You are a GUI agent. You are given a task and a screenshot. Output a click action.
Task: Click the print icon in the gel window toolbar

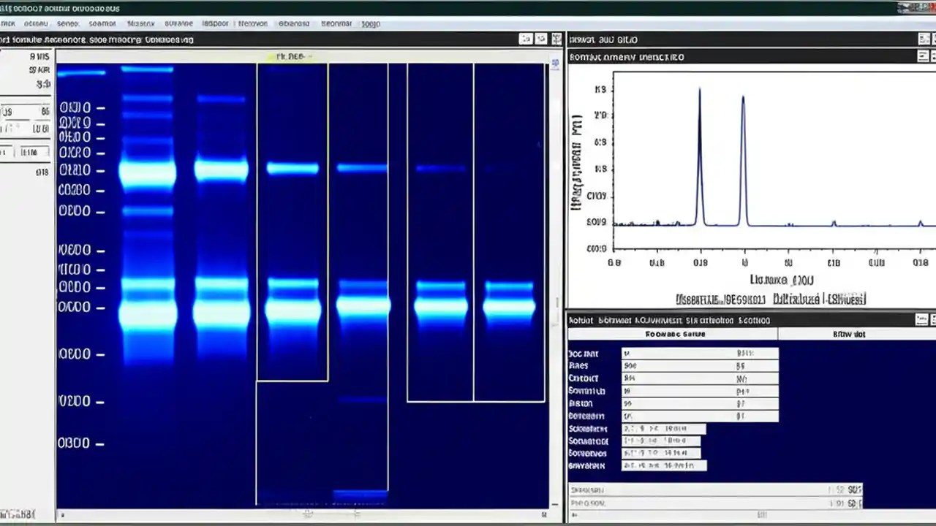[x=541, y=39]
